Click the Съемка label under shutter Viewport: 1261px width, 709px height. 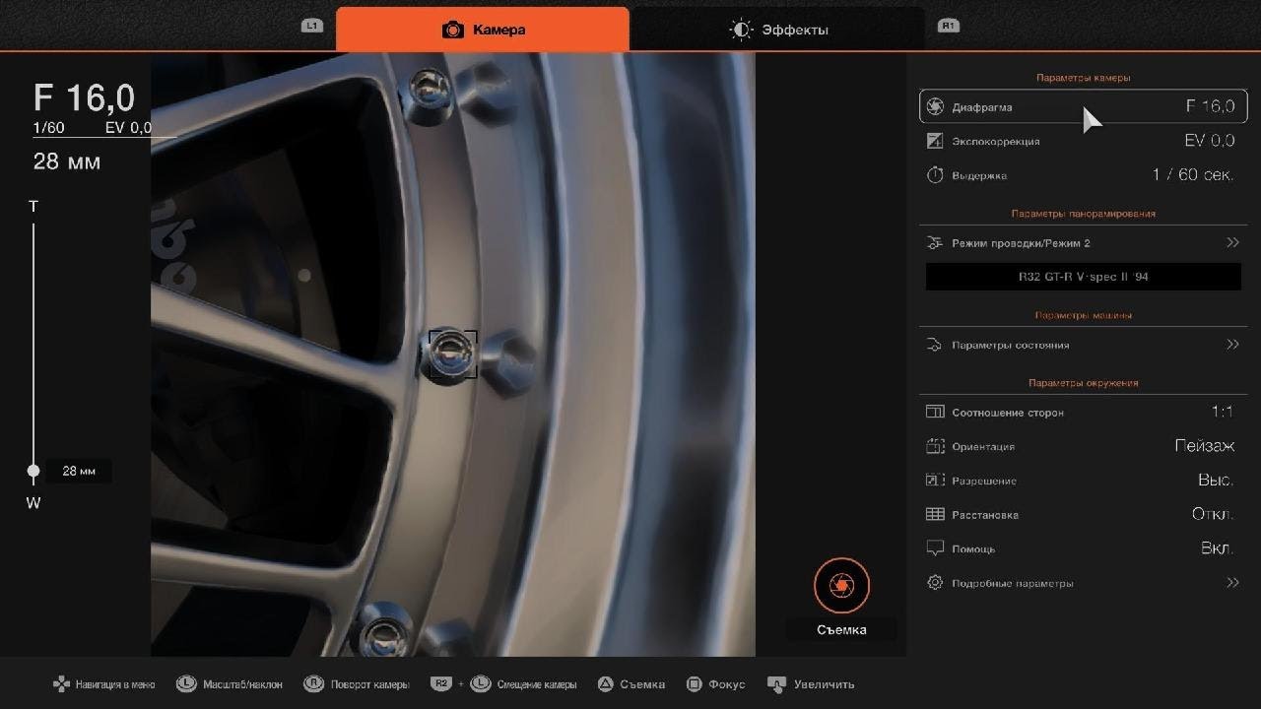coord(841,629)
